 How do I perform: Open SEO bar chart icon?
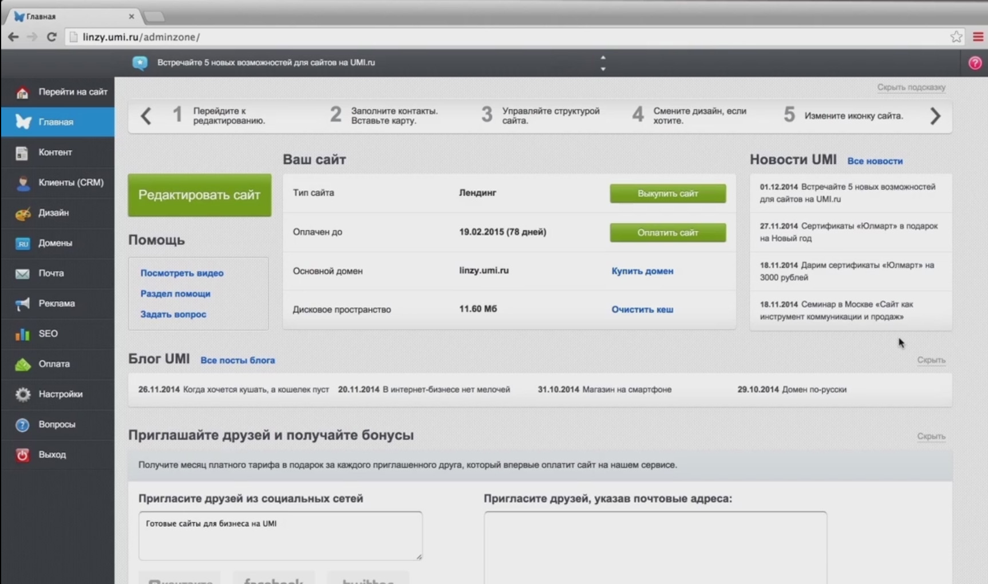pyautogui.click(x=22, y=334)
